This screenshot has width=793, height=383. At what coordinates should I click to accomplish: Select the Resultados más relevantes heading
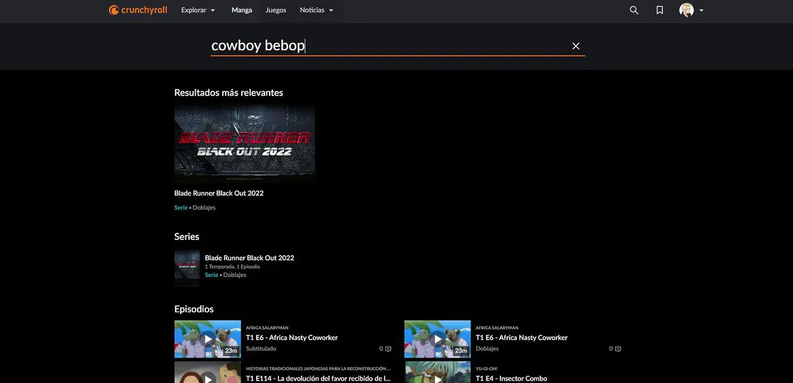click(x=229, y=92)
